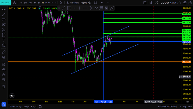Viewport: 193px width, 109px height.
Task: Click the add symbol plus icon
Action: point(15,3)
